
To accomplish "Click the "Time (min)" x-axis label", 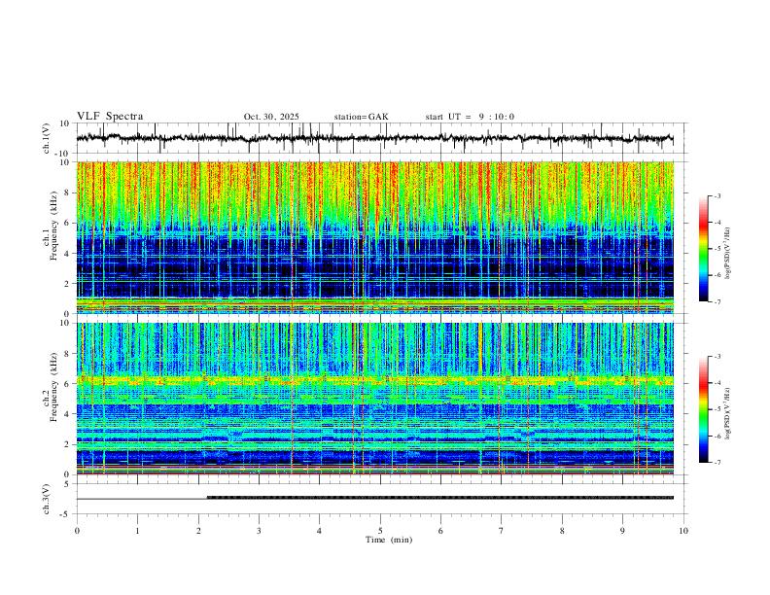I will pos(389,540).
